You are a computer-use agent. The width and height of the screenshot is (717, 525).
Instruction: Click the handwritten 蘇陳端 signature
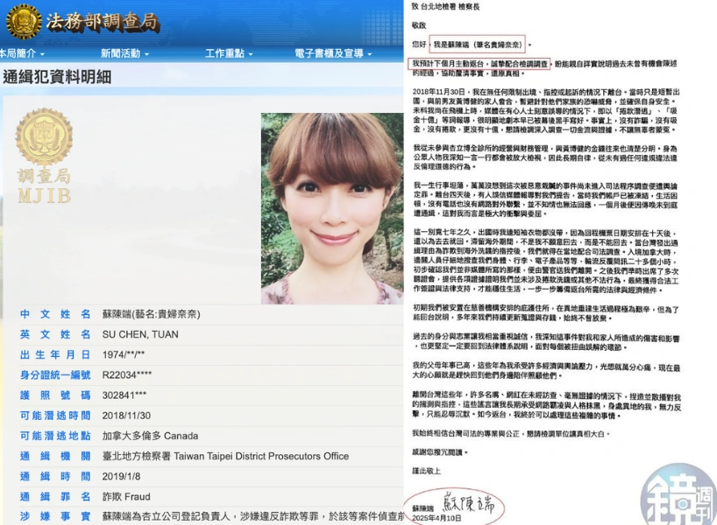tap(468, 503)
